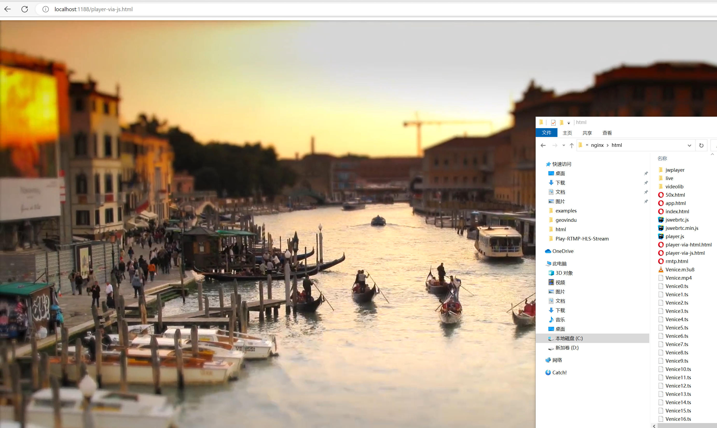Reload the browser page
Viewport: 717px width, 428px height.
click(25, 9)
